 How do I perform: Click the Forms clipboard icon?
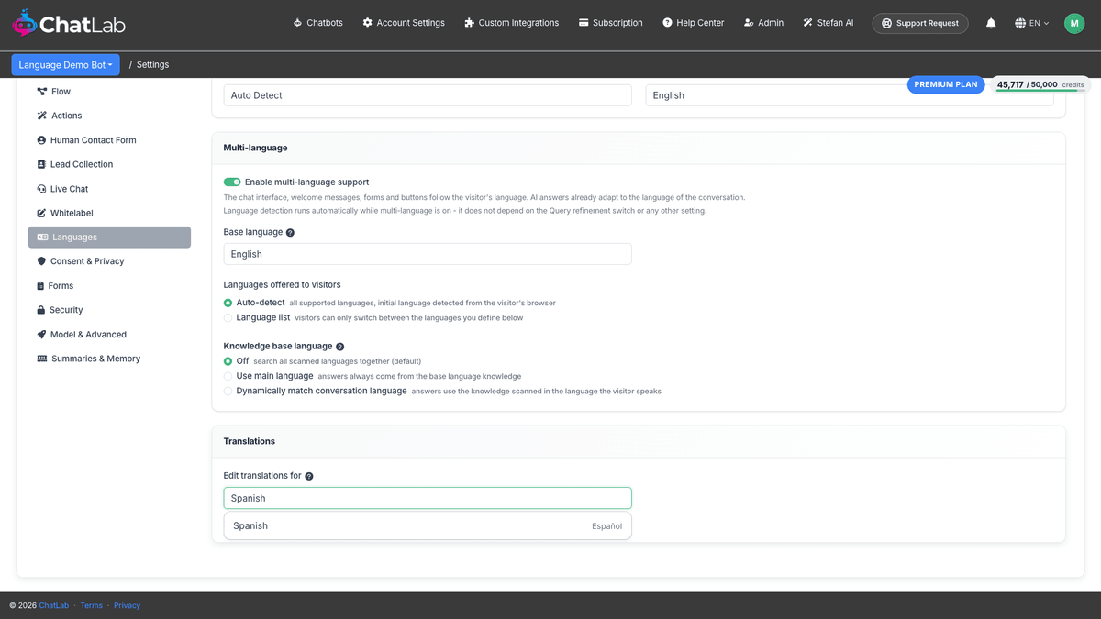[x=40, y=286]
